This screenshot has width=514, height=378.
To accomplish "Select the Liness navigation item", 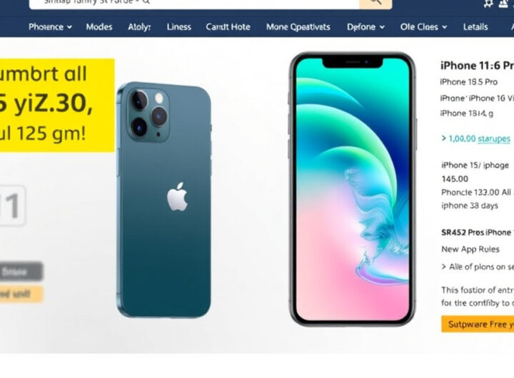I will [x=178, y=27].
